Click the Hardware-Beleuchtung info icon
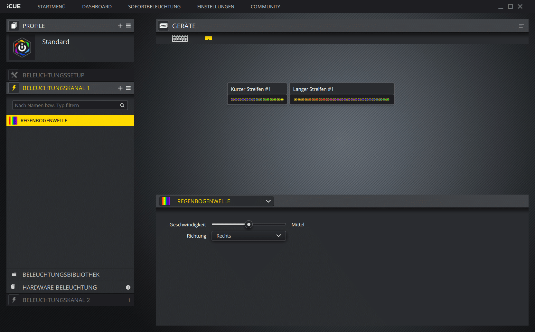Screen dimensions: 535x332 click(x=128, y=287)
